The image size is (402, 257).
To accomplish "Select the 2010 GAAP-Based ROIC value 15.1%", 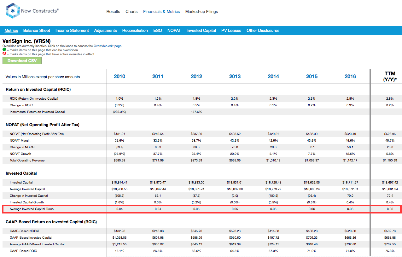I will [x=119, y=251].
